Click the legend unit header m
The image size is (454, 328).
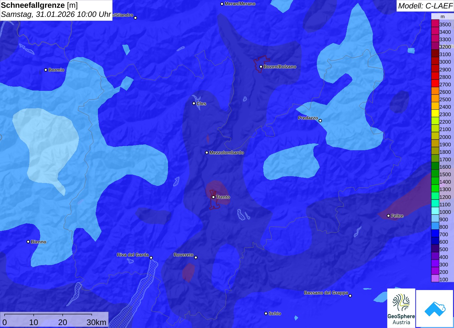[x=443, y=17]
